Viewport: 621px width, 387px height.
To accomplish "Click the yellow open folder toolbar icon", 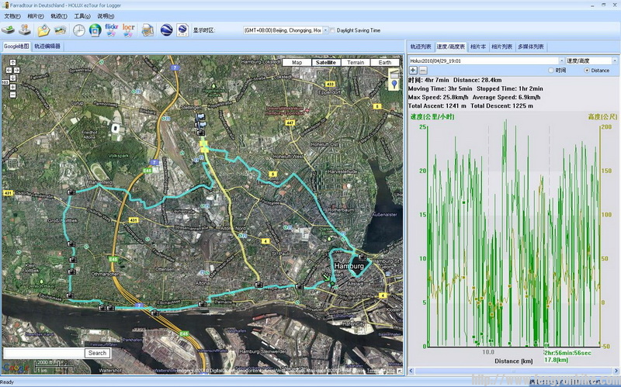I will pos(43,30).
